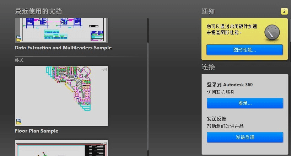Screen dimensions: 291x156
Task: Select the 通知 notifications heading
Action: click(208, 11)
